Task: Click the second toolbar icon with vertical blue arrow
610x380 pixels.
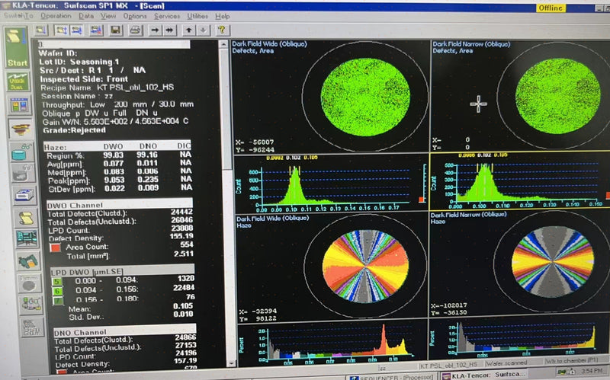Action: click(61, 30)
